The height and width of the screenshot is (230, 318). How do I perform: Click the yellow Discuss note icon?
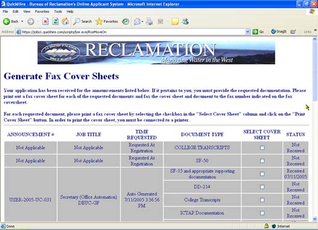pos(175,22)
